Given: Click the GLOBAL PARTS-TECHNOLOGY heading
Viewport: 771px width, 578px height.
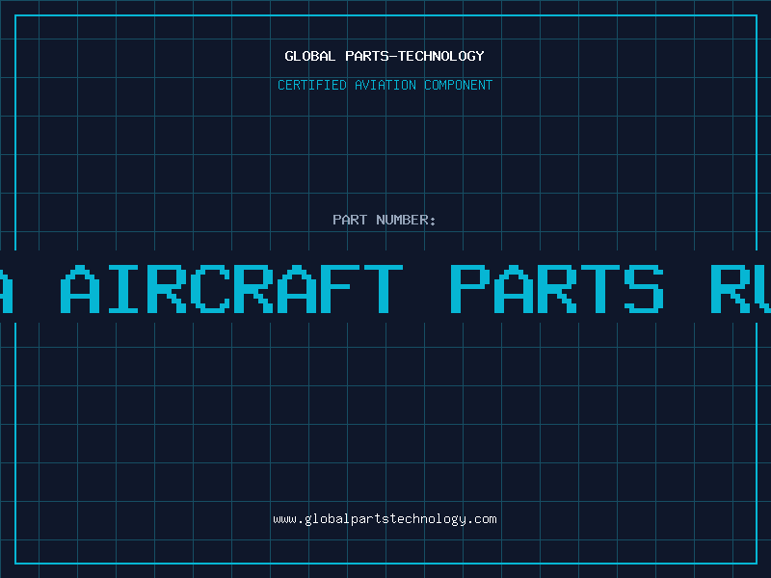Looking at the screenshot, I should click(385, 56).
